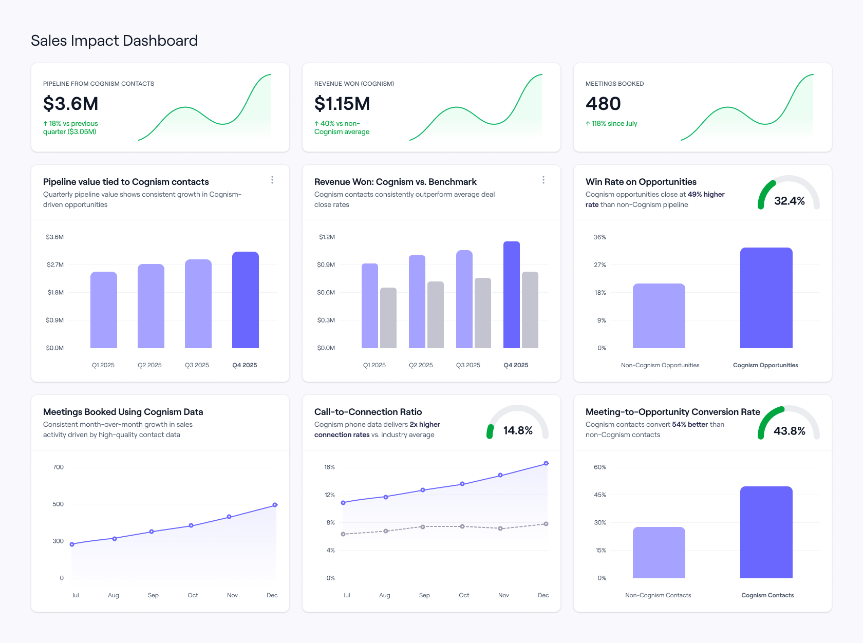Select the Q4 2025 axis label
The width and height of the screenshot is (863, 643).
point(245,365)
